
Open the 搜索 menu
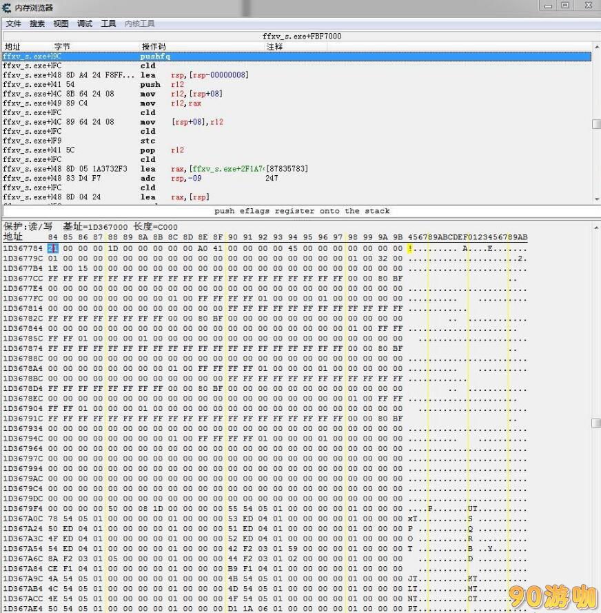click(x=37, y=24)
